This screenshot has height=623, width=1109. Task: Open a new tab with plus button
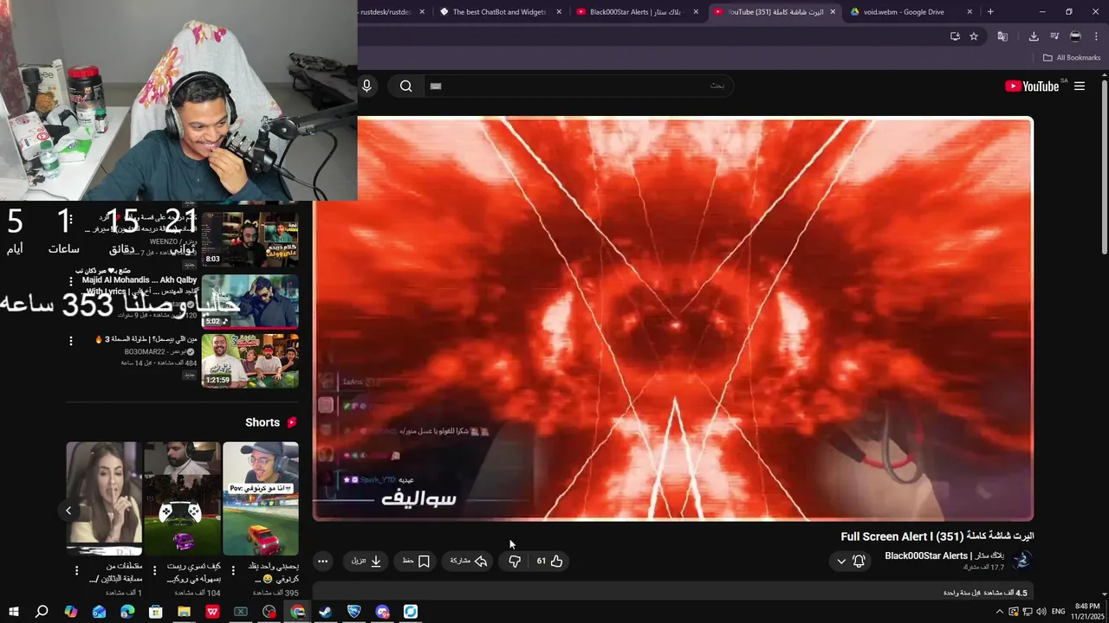coord(990,12)
